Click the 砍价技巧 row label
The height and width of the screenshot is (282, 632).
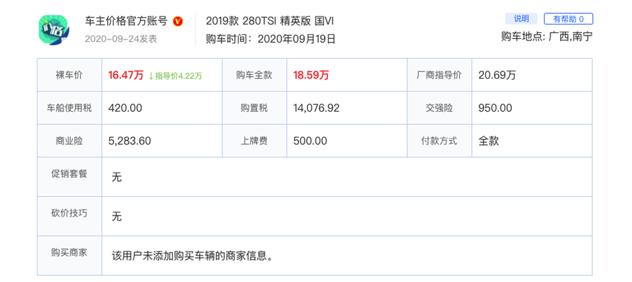[x=69, y=213]
